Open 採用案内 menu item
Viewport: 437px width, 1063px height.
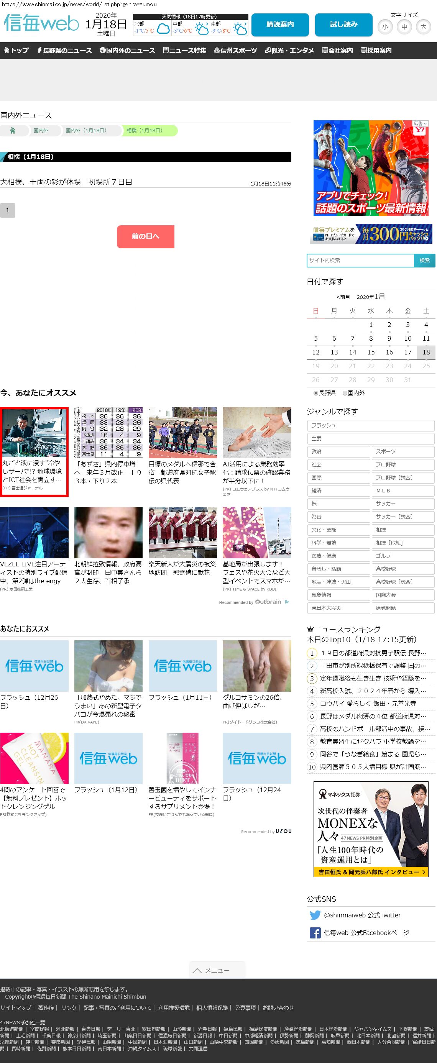point(376,50)
